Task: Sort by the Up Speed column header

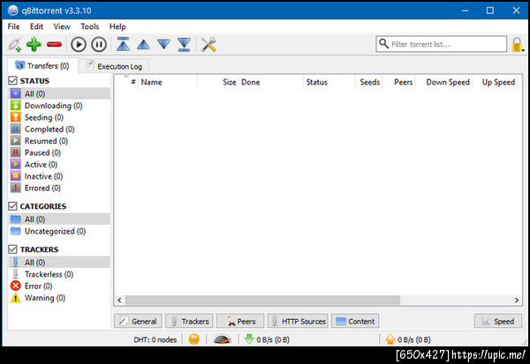Action: point(496,82)
